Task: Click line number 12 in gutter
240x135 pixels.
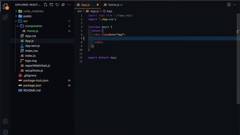Action: click(x=81, y=57)
